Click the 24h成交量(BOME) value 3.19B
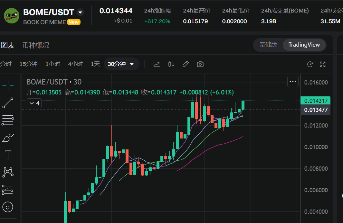Image resolution: width=343 pixels, height=223 pixels. click(x=268, y=21)
